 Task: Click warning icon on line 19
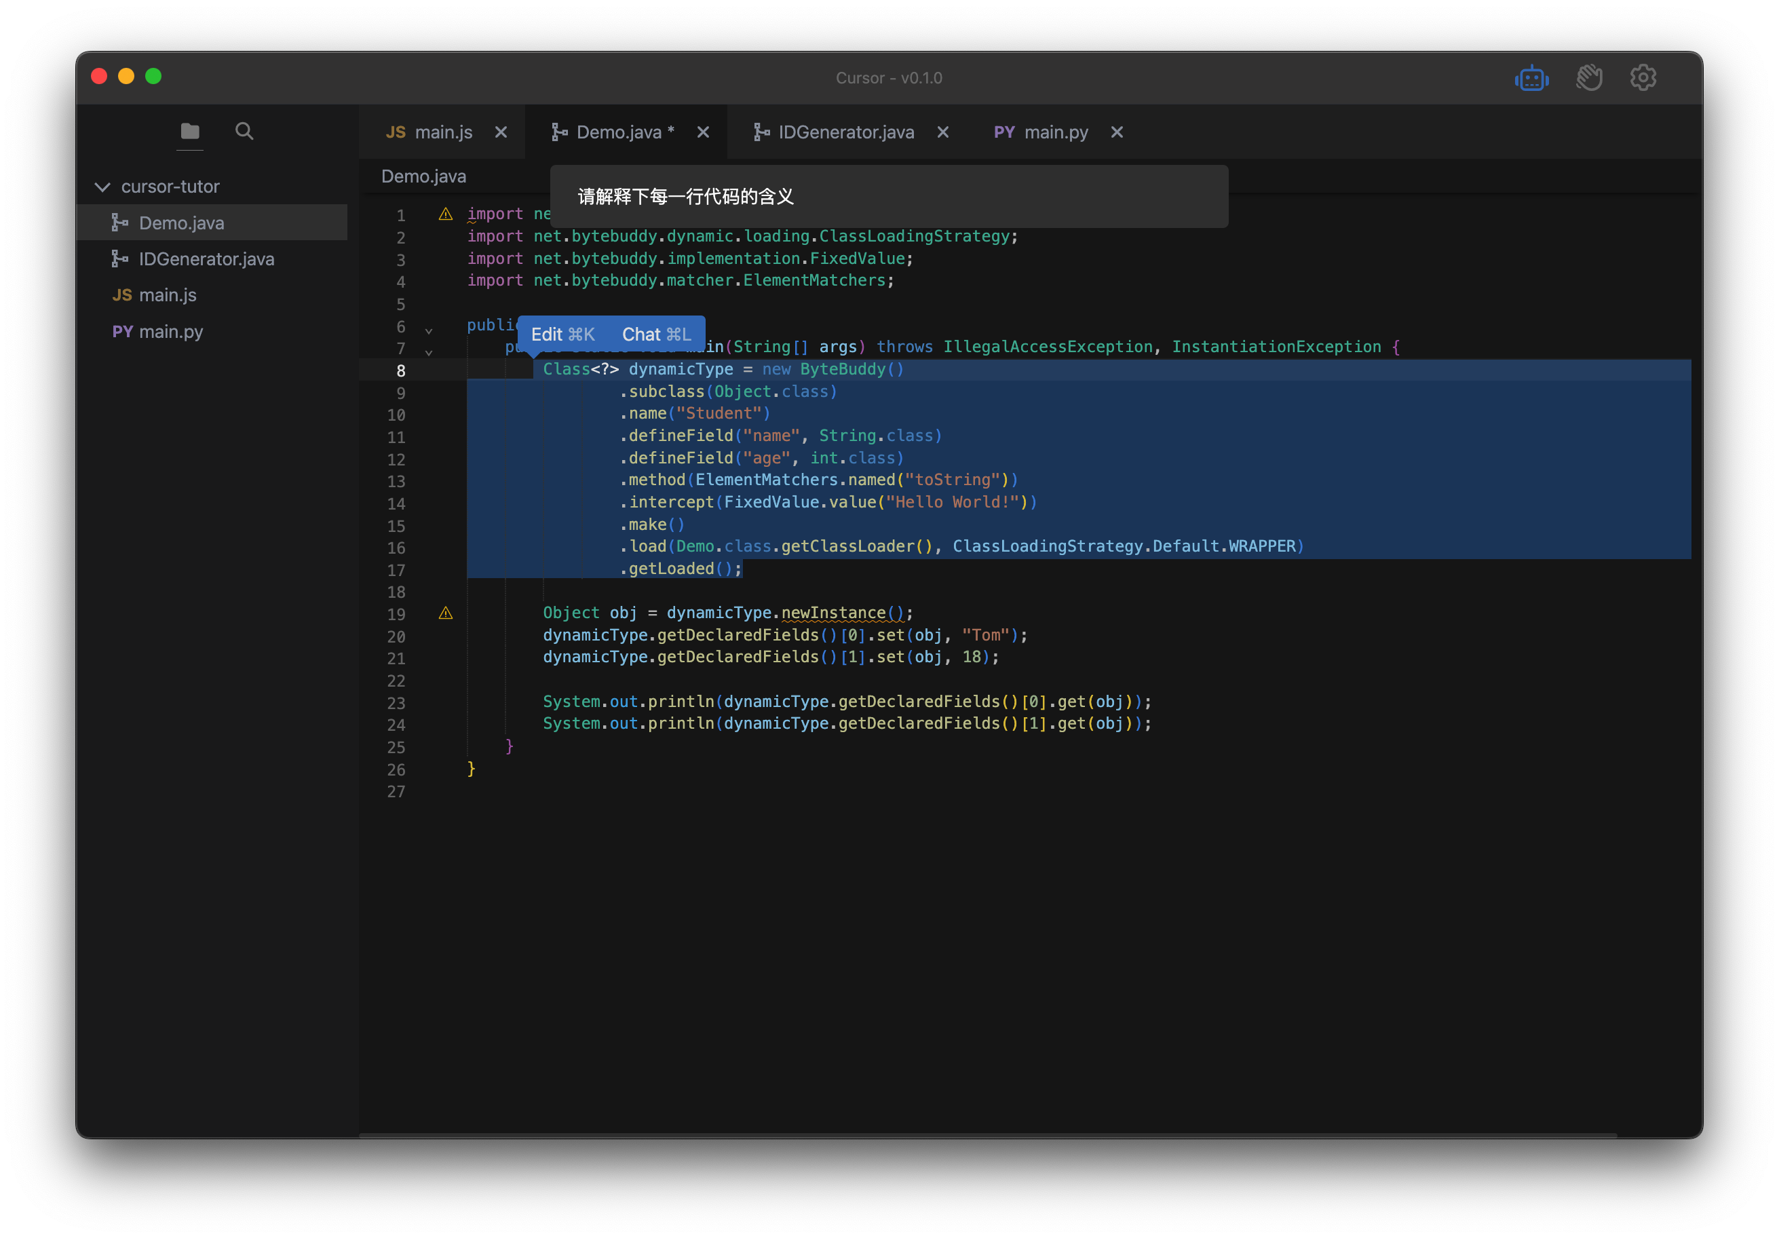pos(446,613)
